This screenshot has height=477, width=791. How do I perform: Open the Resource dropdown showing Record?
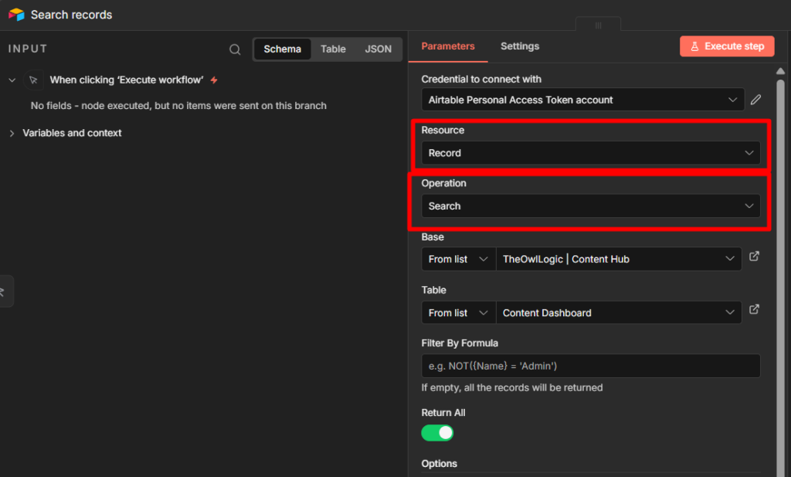590,153
